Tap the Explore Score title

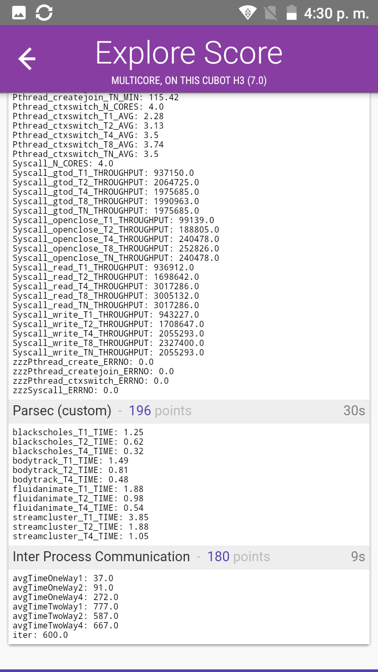(189, 53)
